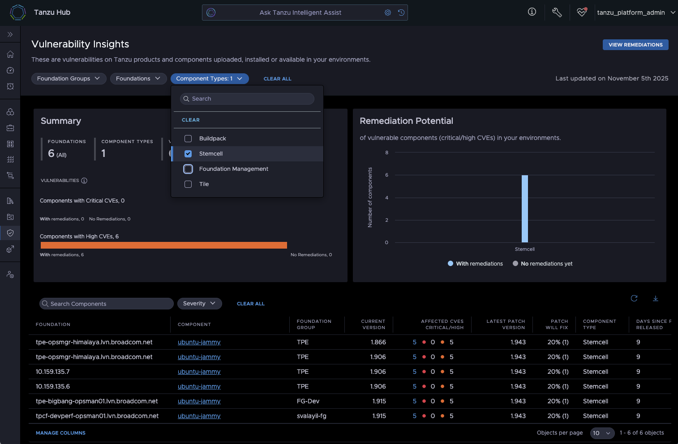Click the wrench tools icon in top bar
678x444 pixels.
557,12
